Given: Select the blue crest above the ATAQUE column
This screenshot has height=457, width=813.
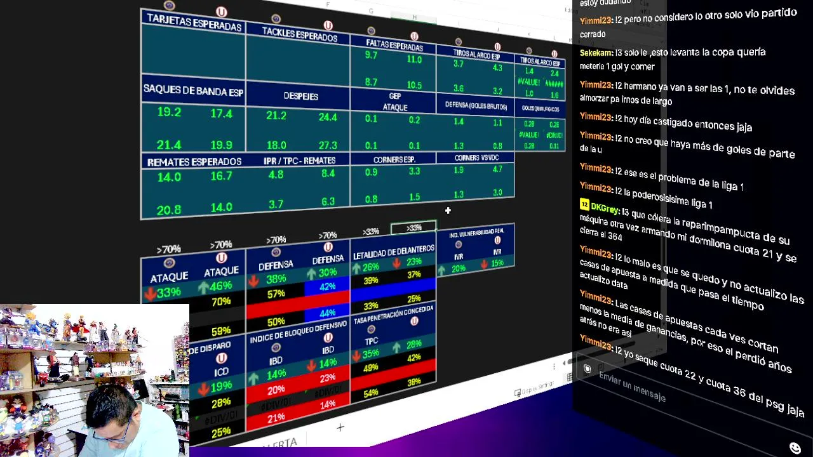Looking at the screenshot, I should click(x=169, y=263).
